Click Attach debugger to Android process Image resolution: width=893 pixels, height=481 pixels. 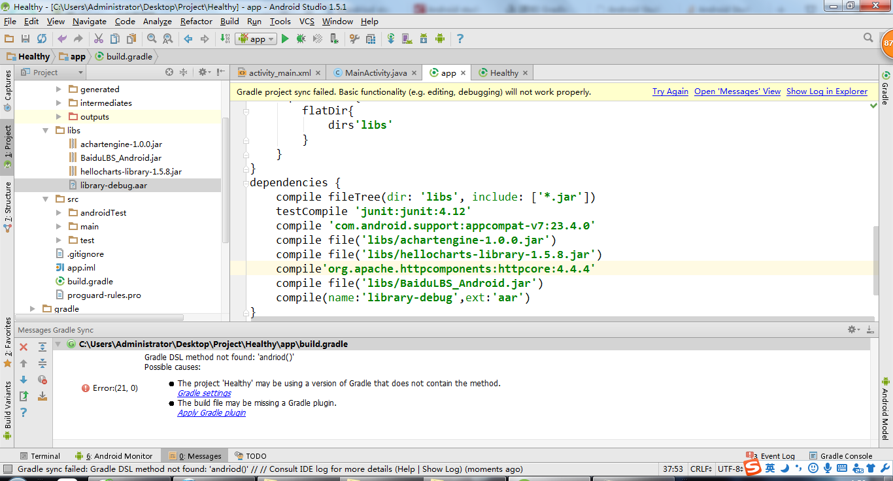pyautogui.click(x=334, y=39)
